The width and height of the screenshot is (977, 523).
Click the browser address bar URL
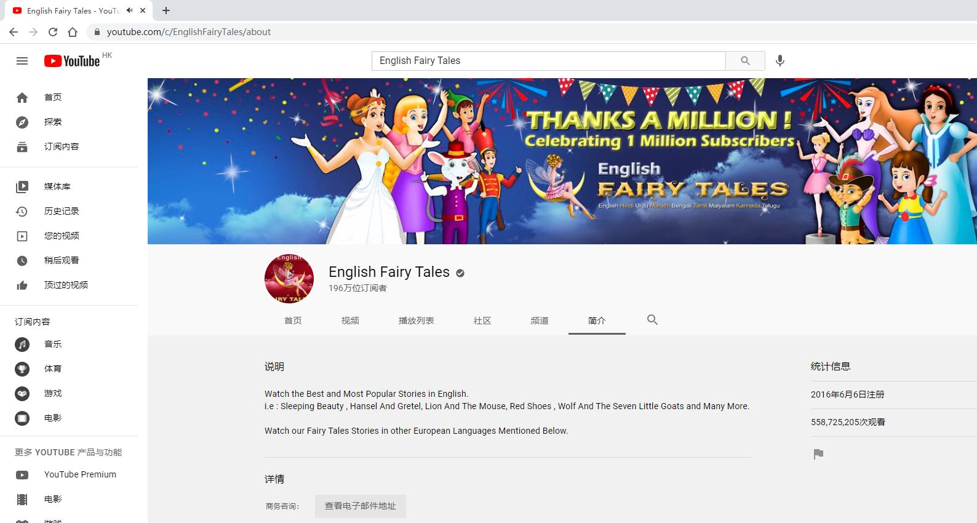(x=189, y=32)
